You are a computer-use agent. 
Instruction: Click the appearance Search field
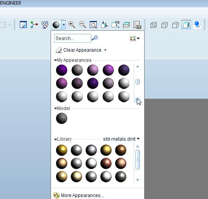pos(73,38)
